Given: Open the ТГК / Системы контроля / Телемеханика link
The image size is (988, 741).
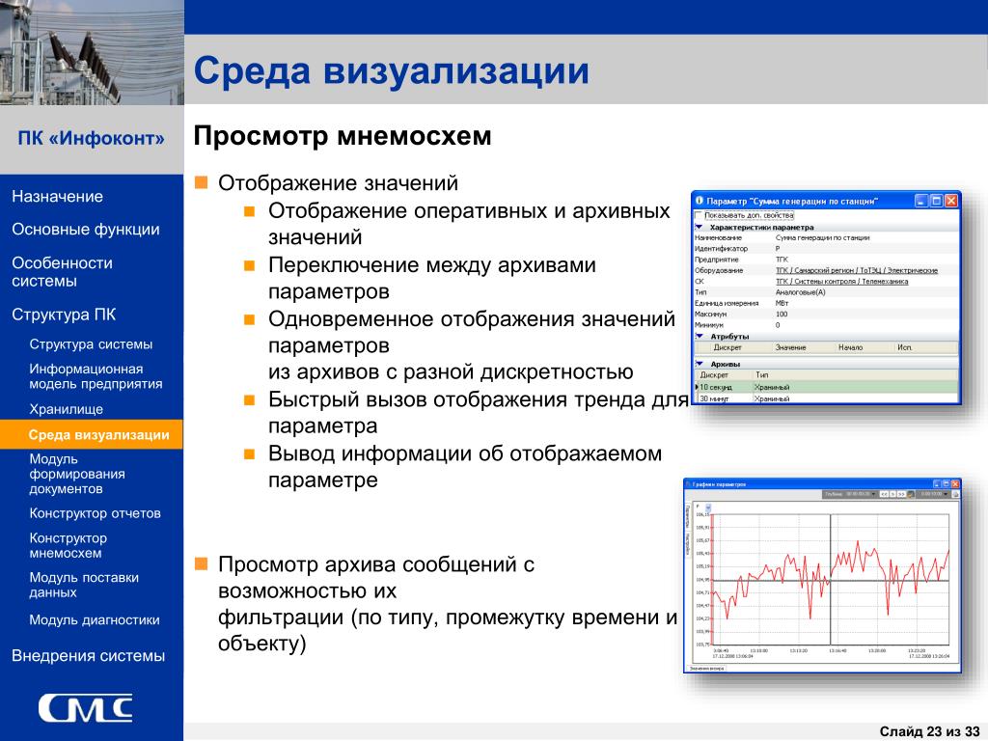Looking at the screenshot, I should click(841, 281).
